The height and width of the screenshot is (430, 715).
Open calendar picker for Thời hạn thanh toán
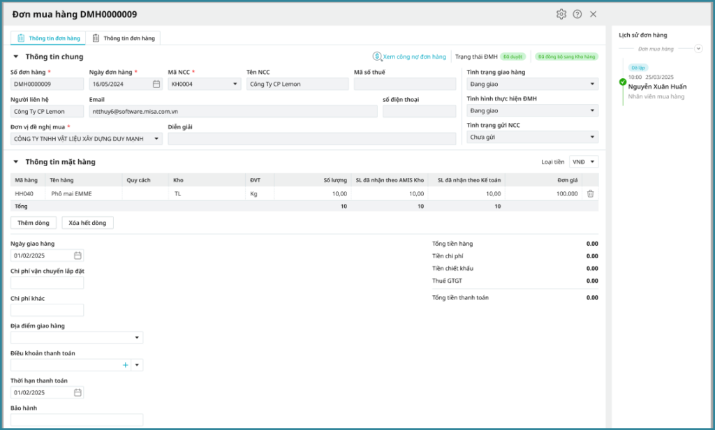78,392
